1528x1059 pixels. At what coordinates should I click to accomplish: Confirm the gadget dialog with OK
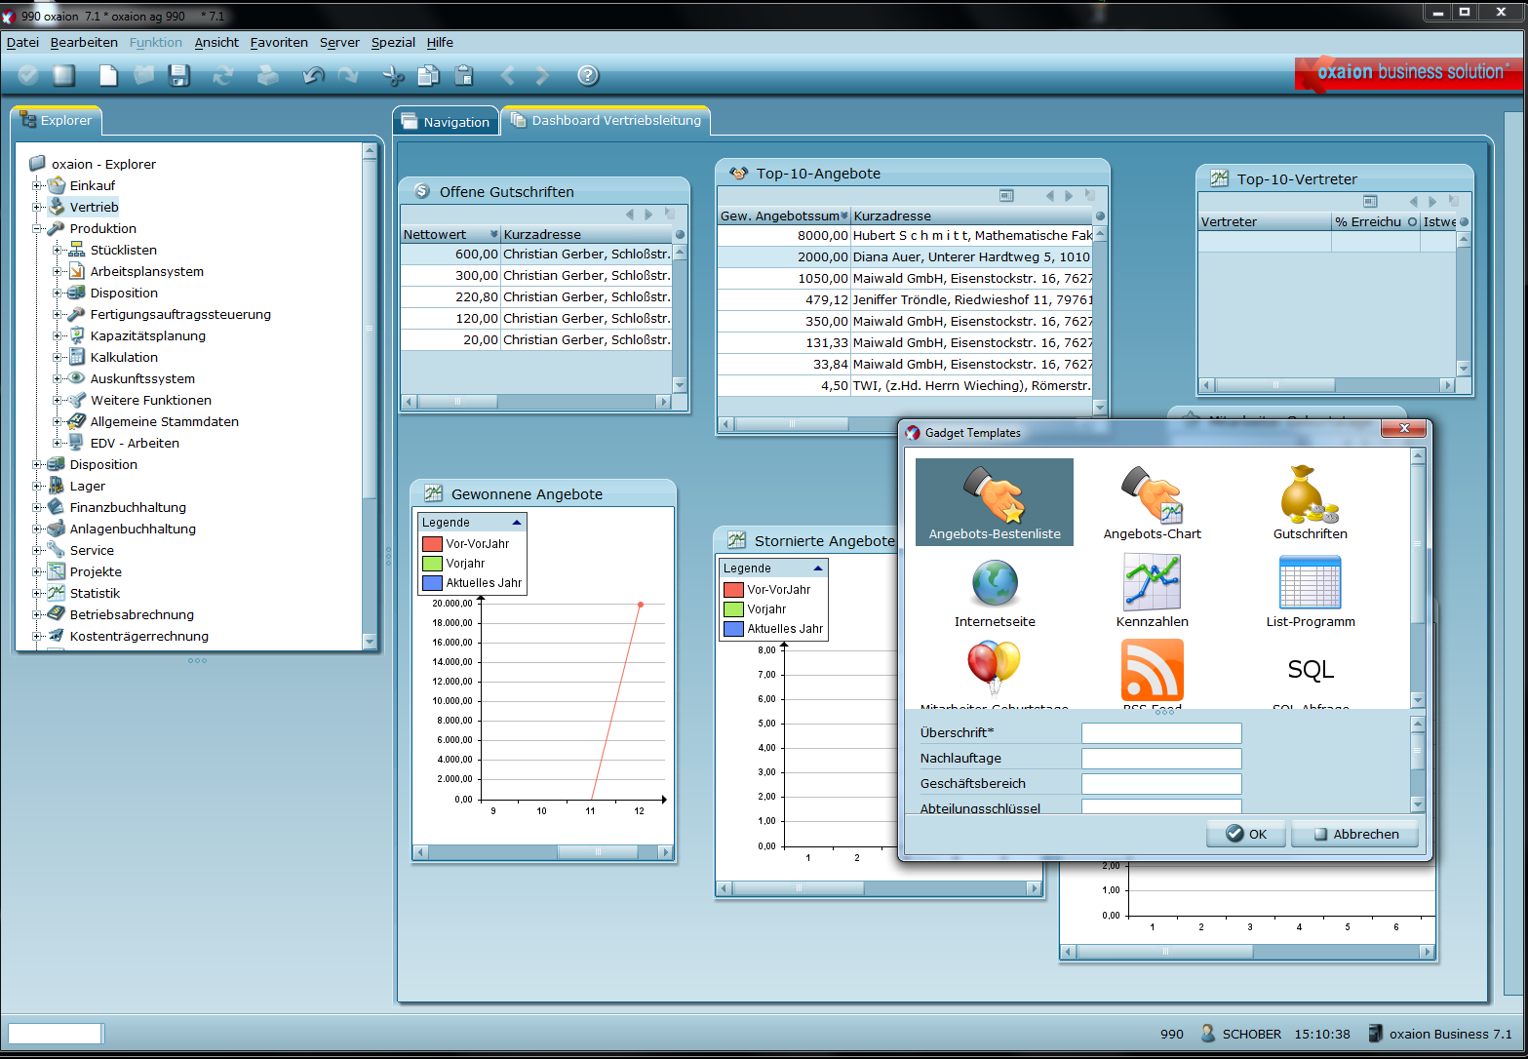coord(1245,834)
